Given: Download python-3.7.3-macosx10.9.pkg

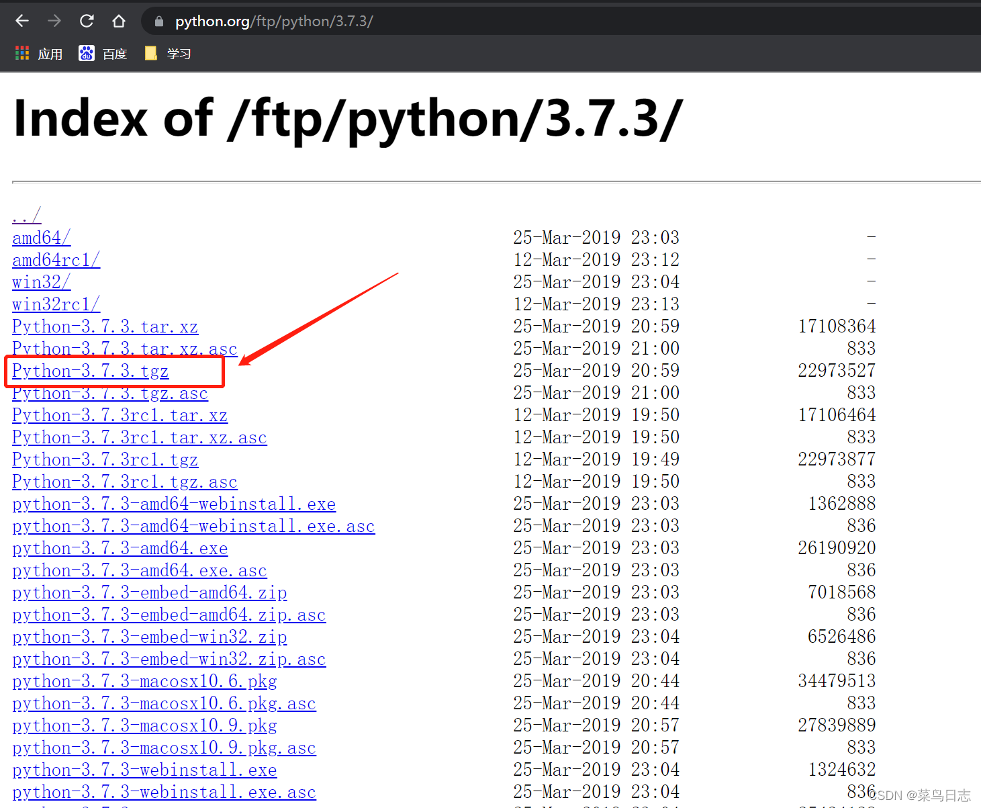Looking at the screenshot, I should (145, 725).
